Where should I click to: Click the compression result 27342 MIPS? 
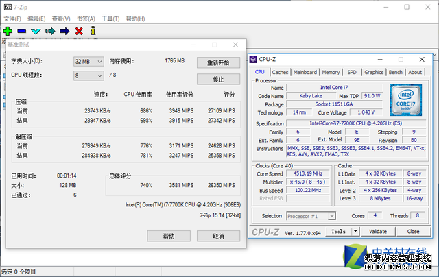221,120
